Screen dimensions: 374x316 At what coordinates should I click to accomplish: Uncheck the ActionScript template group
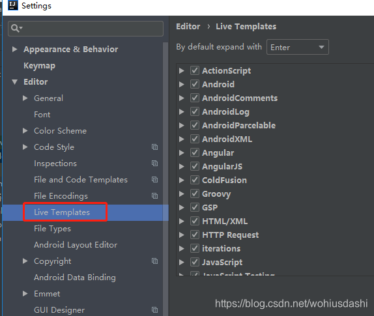click(195, 70)
